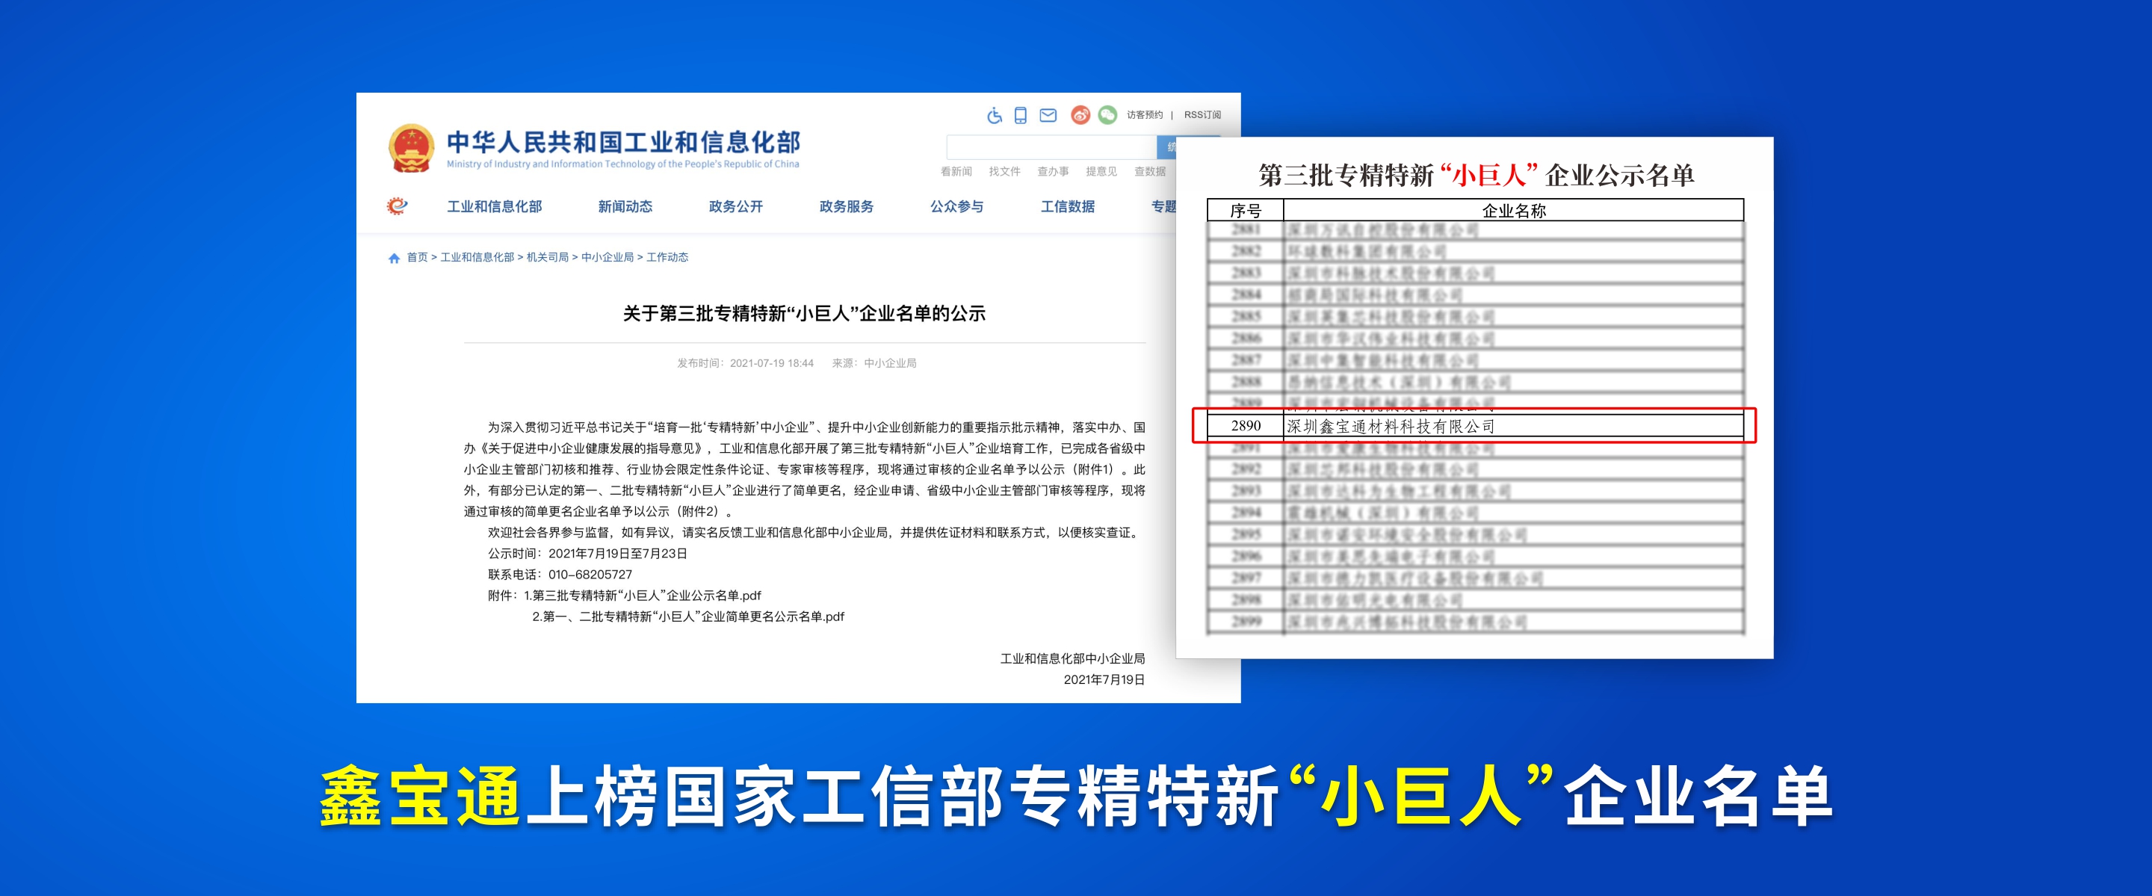Image resolution: width=2152 pixels, height=896 pixels.
Task: Click the wheelchair accessibility icon
Action: pyautogui.click(x=994, y=115)
